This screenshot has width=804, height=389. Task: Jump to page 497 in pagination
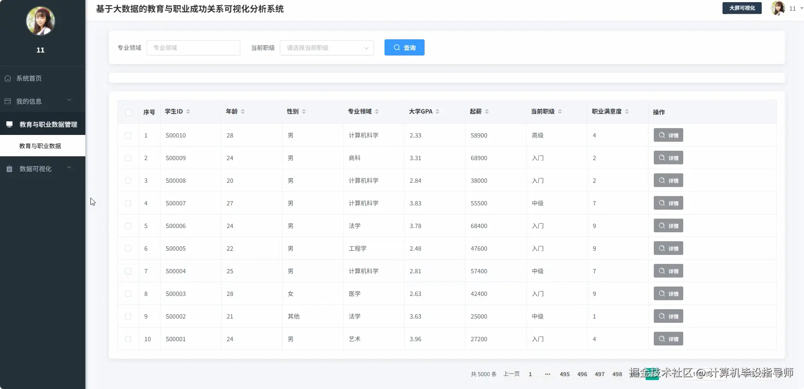600,374
